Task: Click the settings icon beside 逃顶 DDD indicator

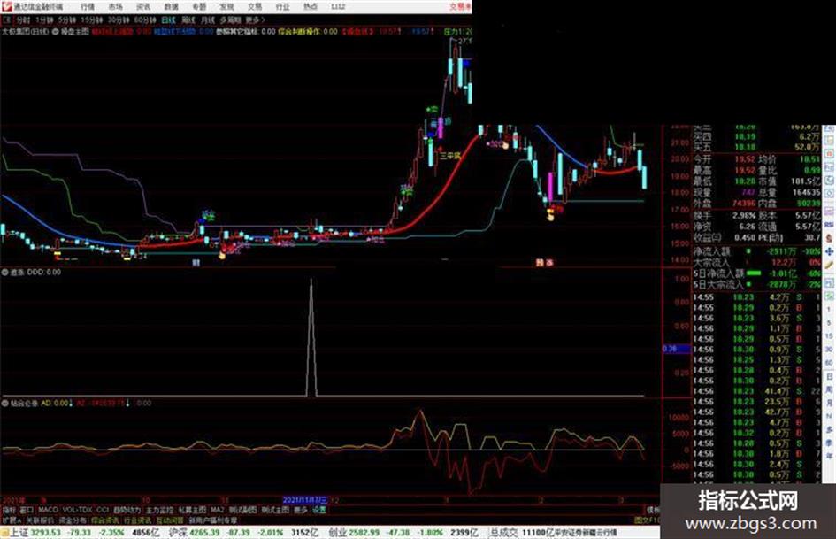Action: [4, 273]
